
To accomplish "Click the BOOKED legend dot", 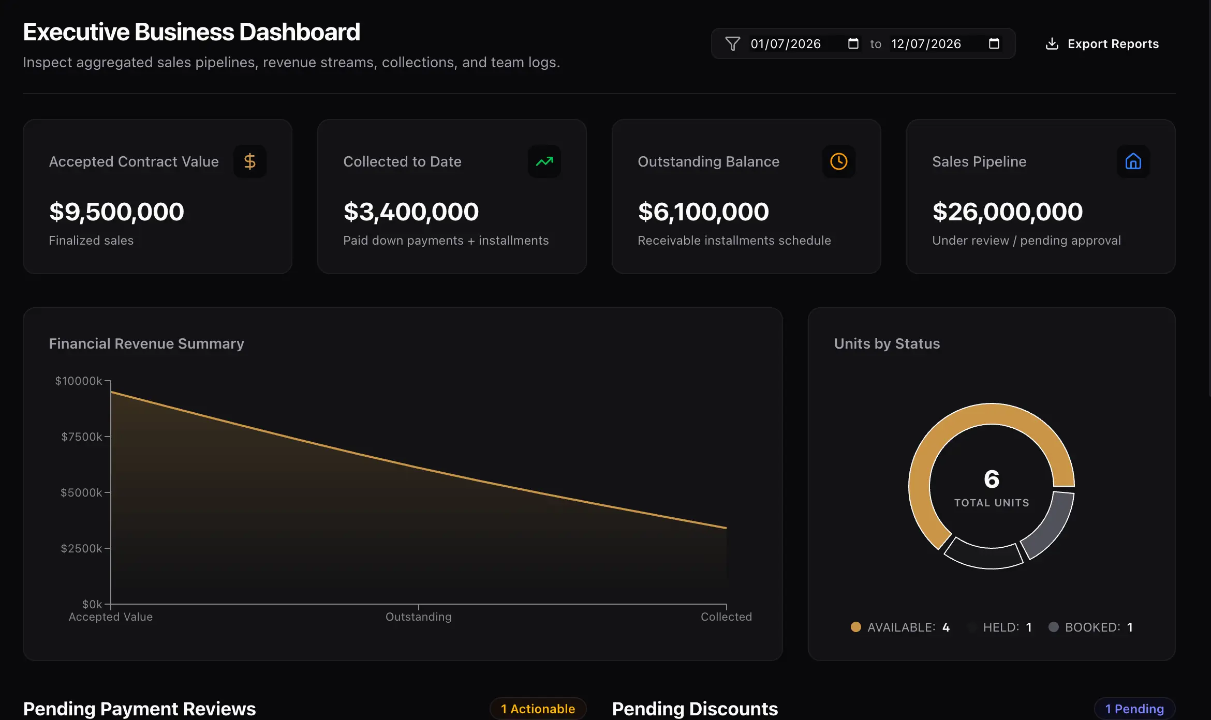I will point(1054,627).
